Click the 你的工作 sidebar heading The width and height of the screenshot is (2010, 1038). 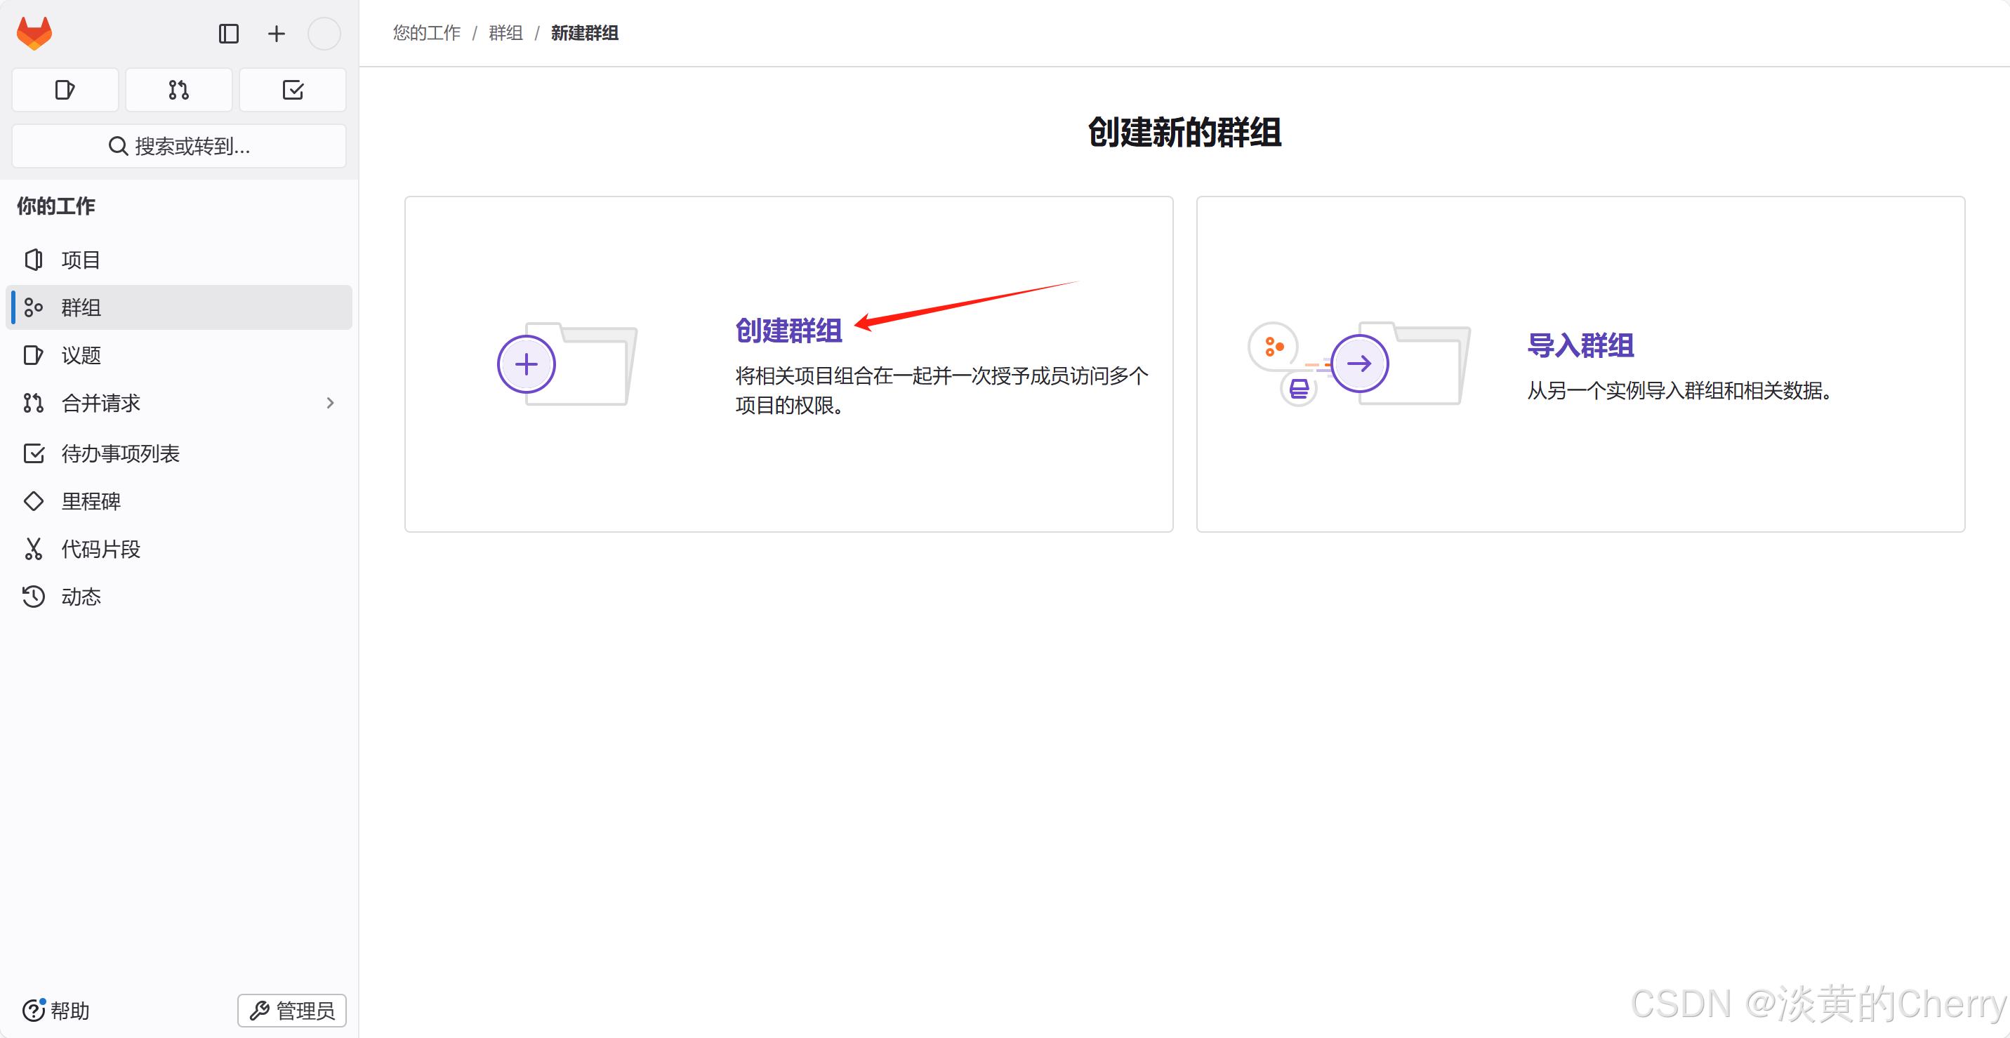tap(56, 206)
